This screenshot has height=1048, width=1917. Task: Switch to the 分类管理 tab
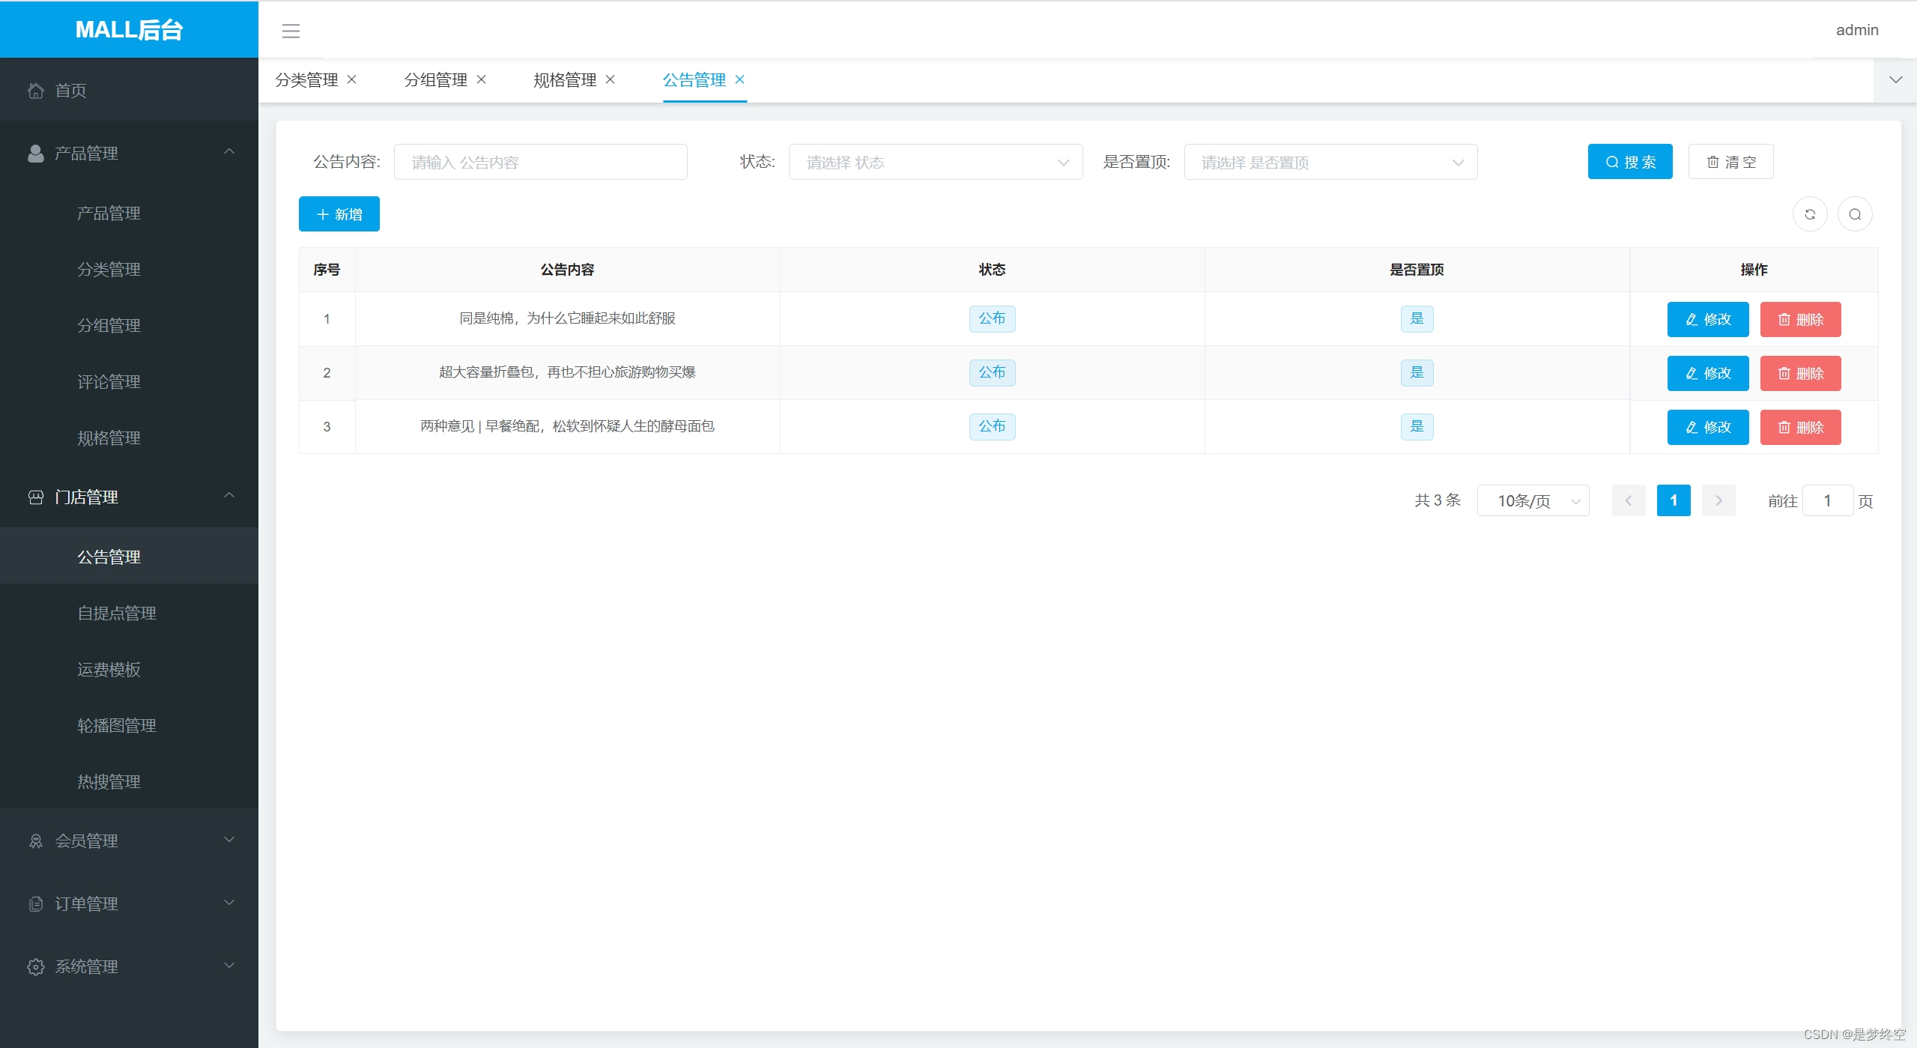306,80
